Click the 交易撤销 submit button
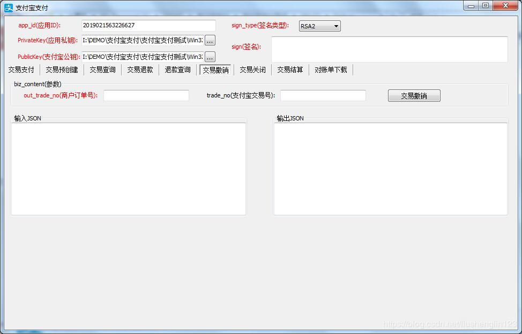This screenshot has height=334, width=522. [x=414, y=96]
